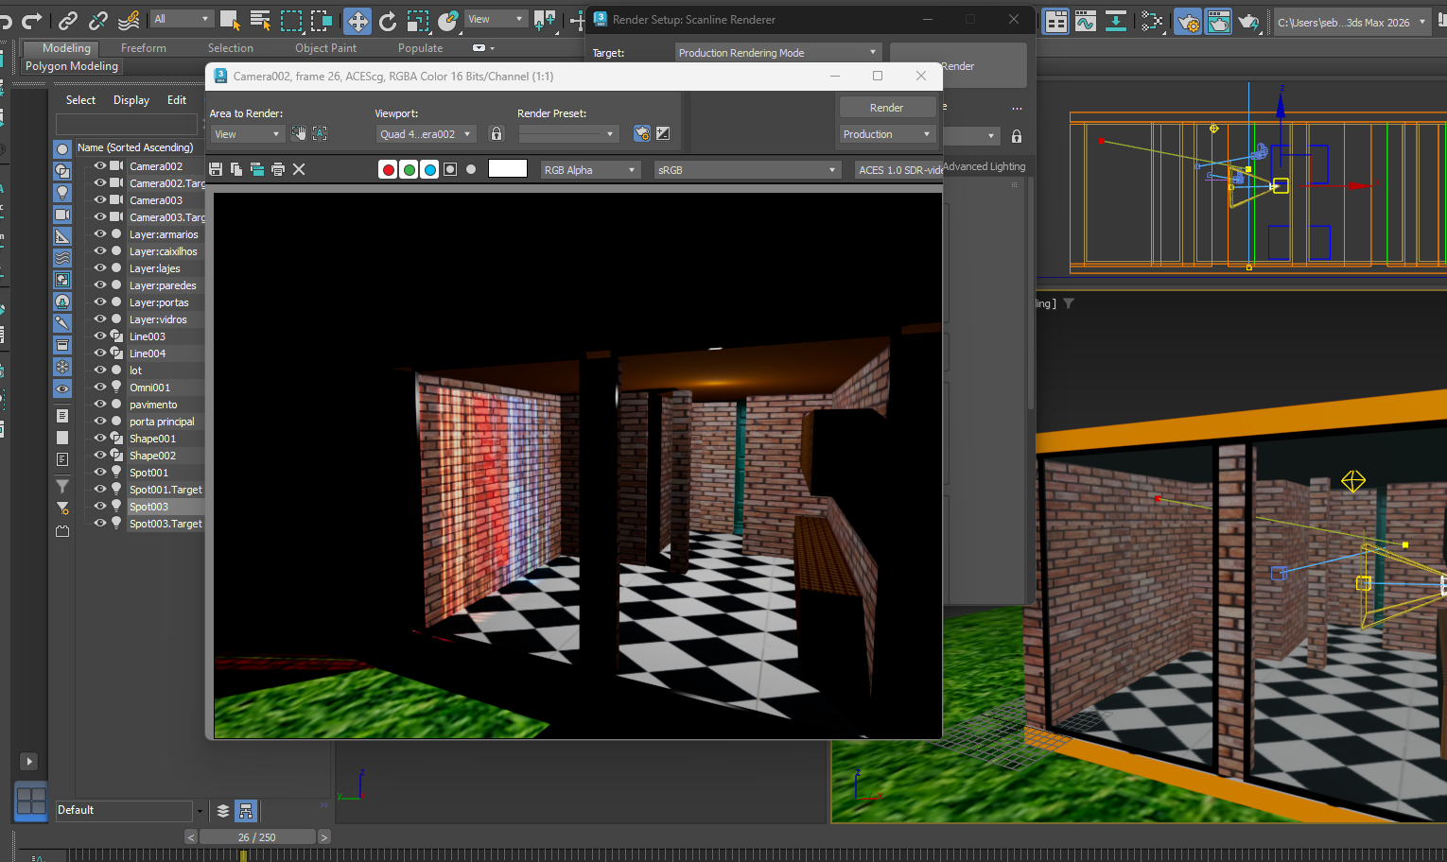The height and width of the screenshot is (862, 1447).
Task: Click the Render button in frame window
Action: [886, 108]
